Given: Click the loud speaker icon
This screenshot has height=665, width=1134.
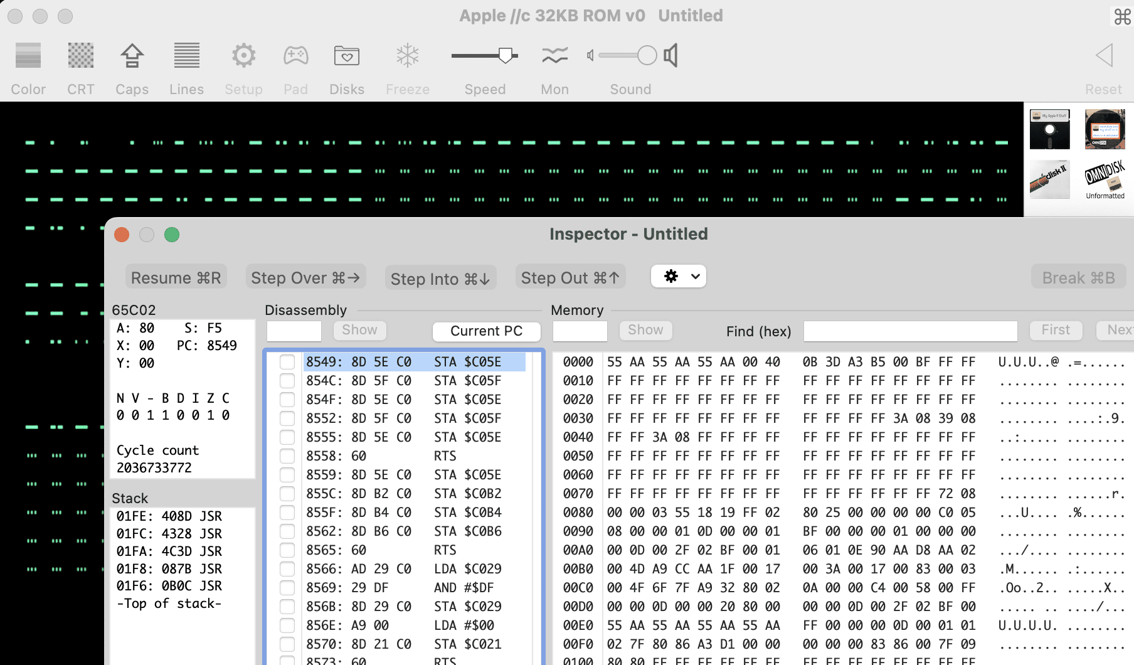Looking at the screenshot, I should [x=671, y=55].
